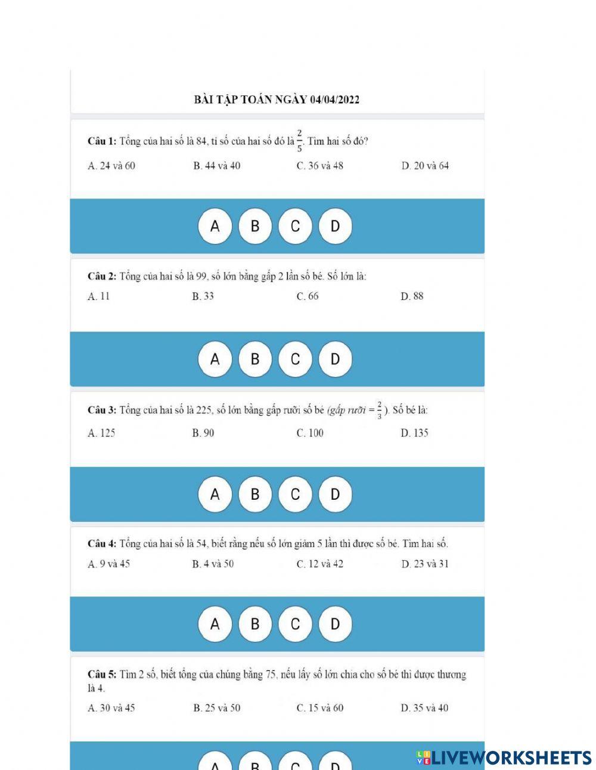Choose option B for Câu 1
Image resolution: width=596 pixels, height=770 pixels.
[255, 227]
